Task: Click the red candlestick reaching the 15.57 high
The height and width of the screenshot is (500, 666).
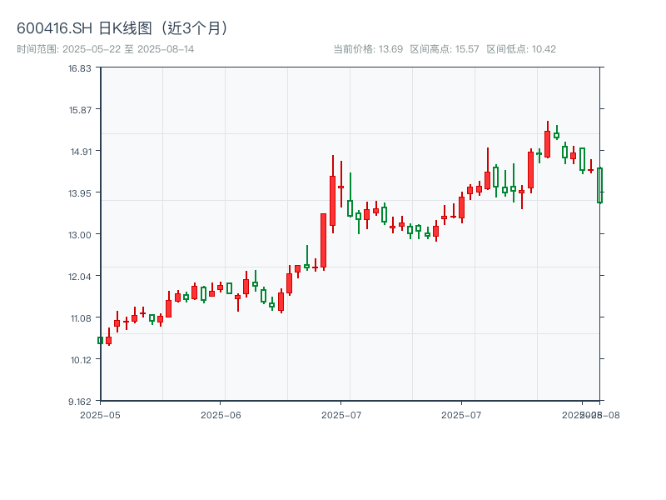Action: click(548, 139)
